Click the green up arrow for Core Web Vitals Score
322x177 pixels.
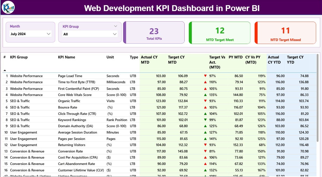tap(206, 95)
